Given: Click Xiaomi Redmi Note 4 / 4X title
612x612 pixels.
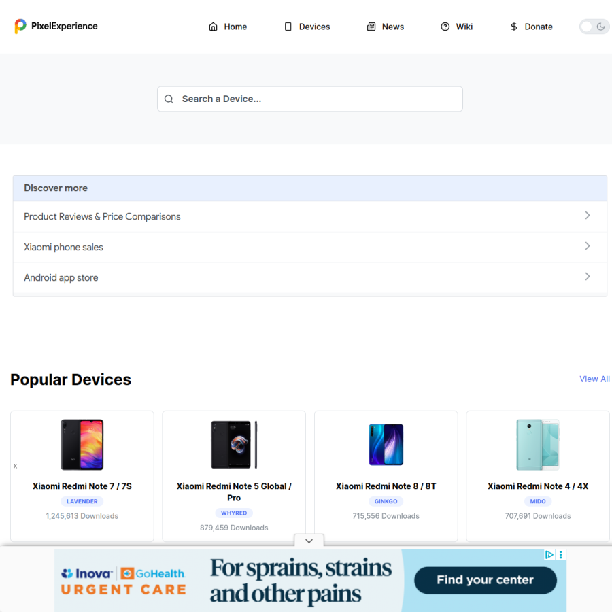Looking at the screenshot, I should click(x=538, y=486).
